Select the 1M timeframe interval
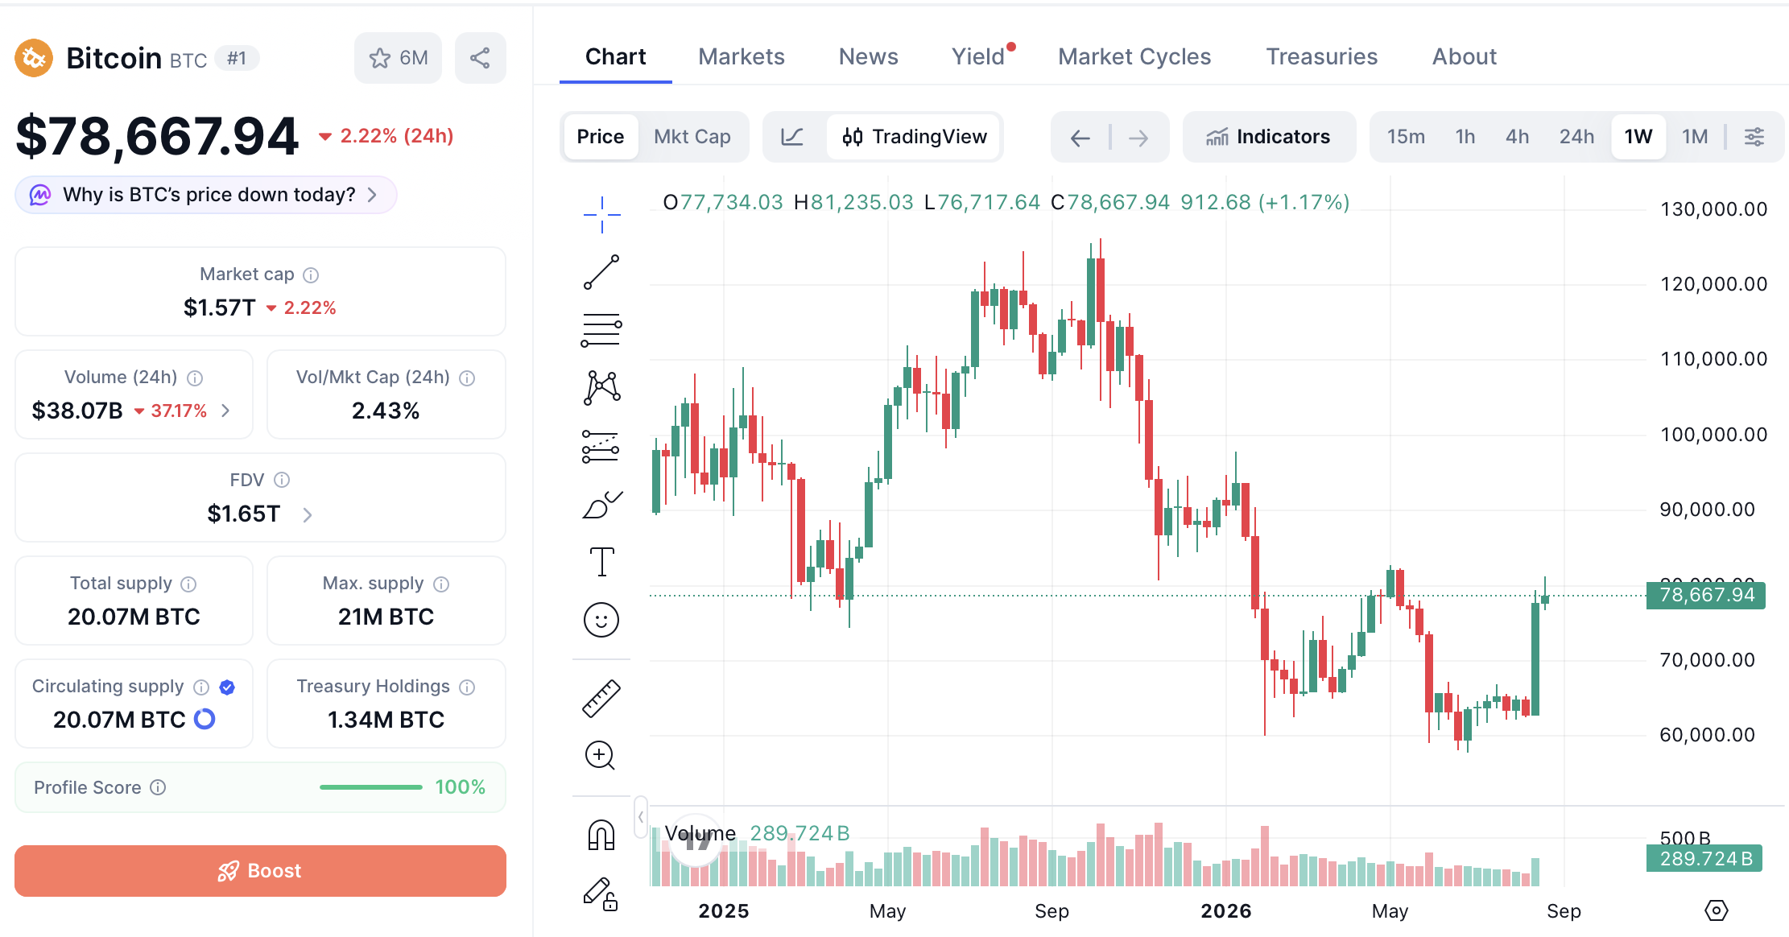 (1695, 137)
